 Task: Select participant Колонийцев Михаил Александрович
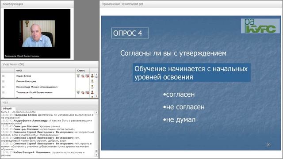pos(37,87)
